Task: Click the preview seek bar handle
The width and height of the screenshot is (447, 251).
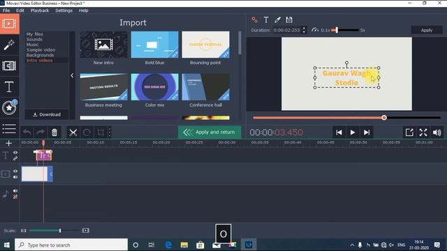Action: pyautogui.click(x=384, y=118)
